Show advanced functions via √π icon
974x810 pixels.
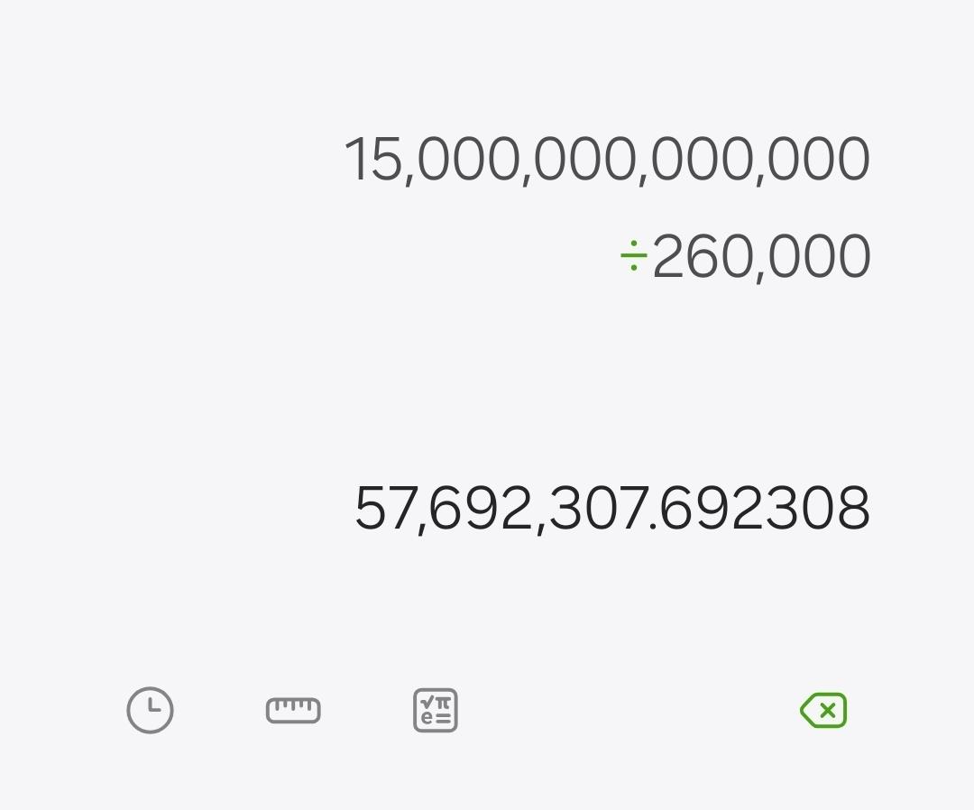[x=436, y=711]
